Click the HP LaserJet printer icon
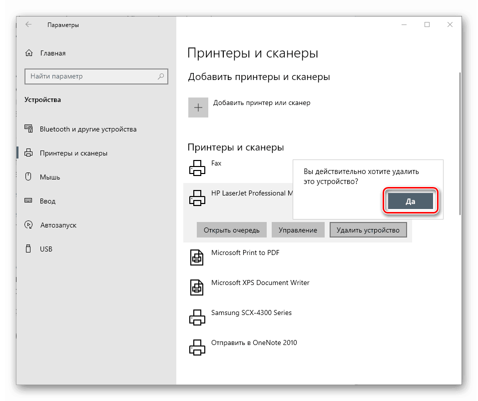Viewport: 478px width, 401px height. 197,198
